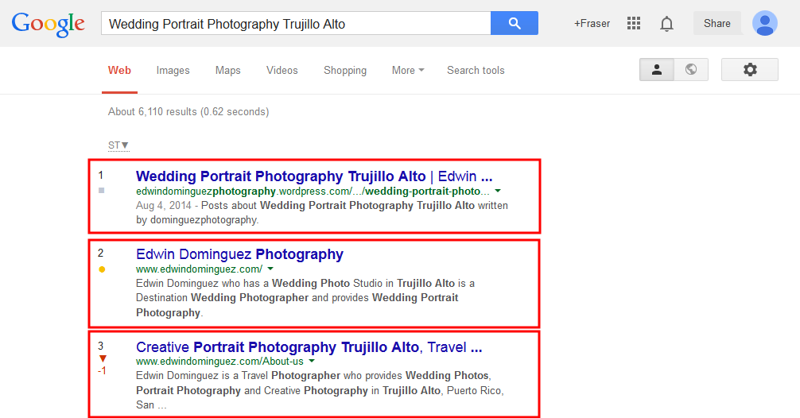Viewport: 800px width, 418px height.
Task: Switch to the Shopping tab
Action: pos(345,71)
